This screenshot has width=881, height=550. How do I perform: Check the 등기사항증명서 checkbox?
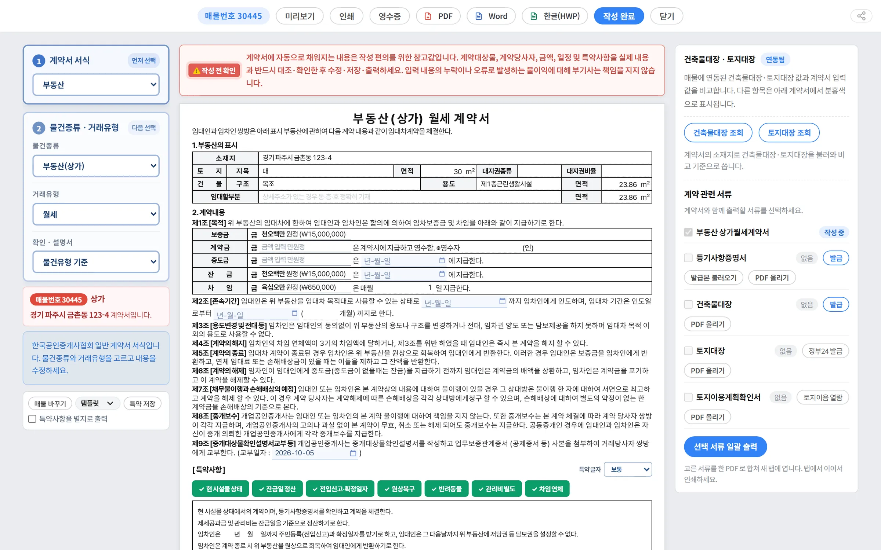coord(688,258)
